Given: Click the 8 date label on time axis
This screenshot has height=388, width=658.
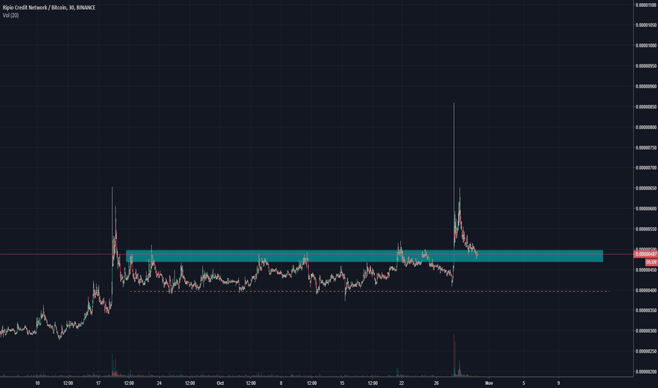Looking at the screenshot, I should pos(281,383).
